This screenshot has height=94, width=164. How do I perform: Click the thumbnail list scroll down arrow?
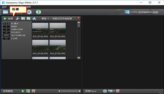(79, 58)
